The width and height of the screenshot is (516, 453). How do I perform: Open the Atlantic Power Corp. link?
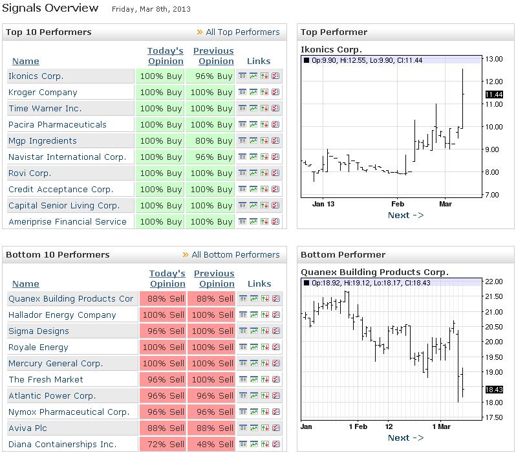point(52,395)
